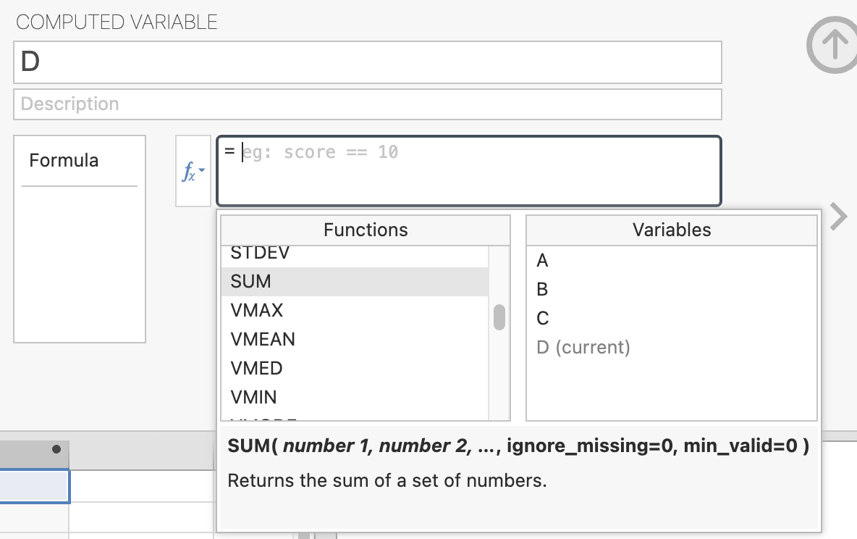Insert variable A into the formula
This screenshot has width=857, height=539.
[542, 261]
